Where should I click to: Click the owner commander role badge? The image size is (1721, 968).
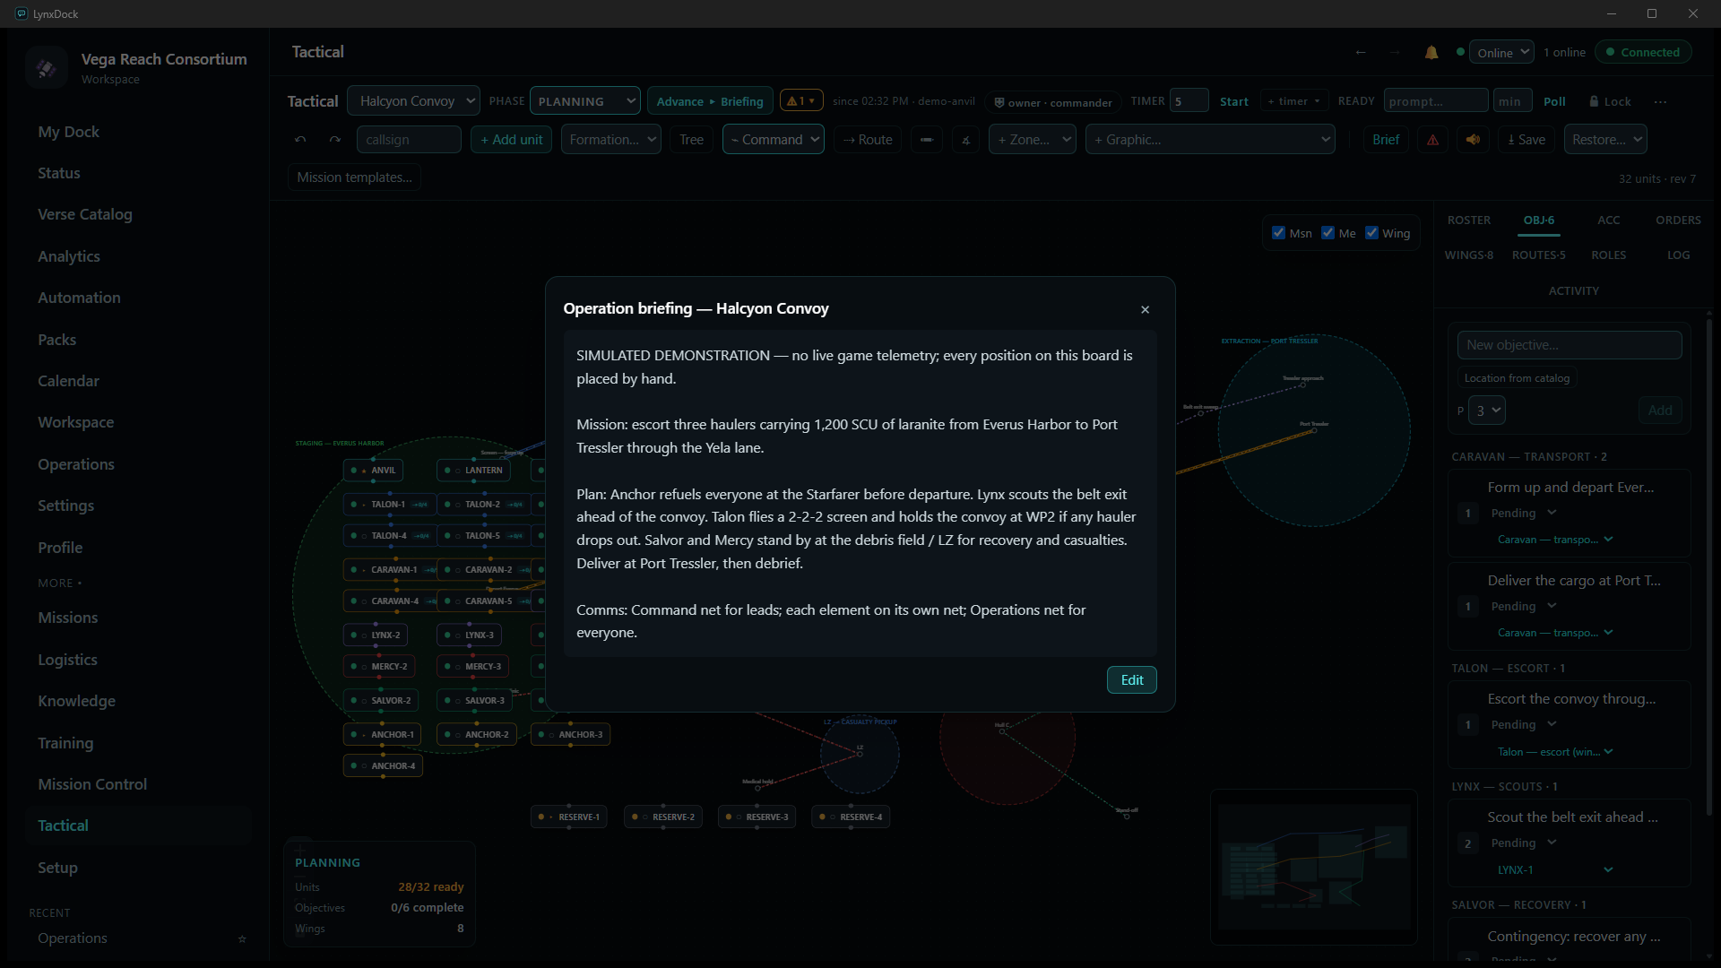pyautogui.click(x=1053, y=102)
